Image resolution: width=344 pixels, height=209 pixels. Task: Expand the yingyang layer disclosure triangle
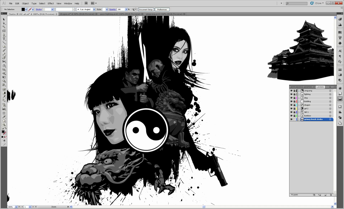[299, 91]
